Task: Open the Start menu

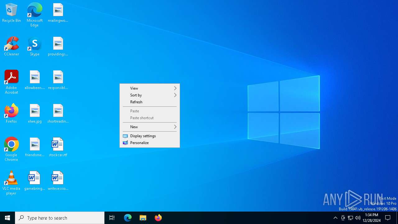Action: click(x=7, y=218)
